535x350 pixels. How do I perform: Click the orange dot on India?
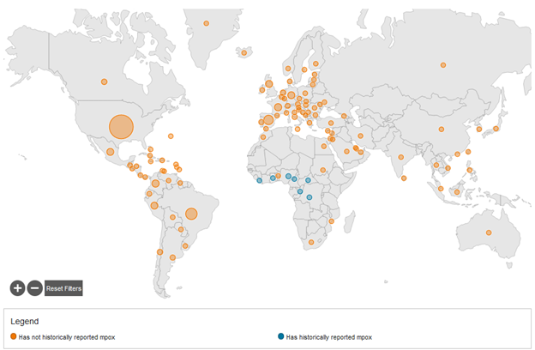(400, 157)
